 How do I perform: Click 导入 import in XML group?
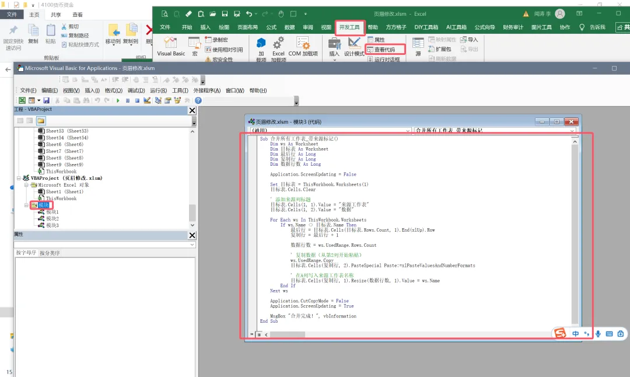[469, 40]
